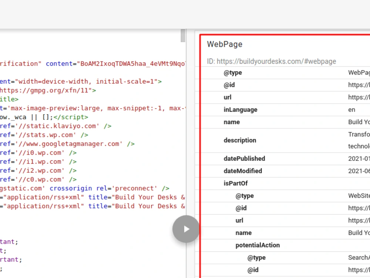Click the potentialAction property row

285,245
